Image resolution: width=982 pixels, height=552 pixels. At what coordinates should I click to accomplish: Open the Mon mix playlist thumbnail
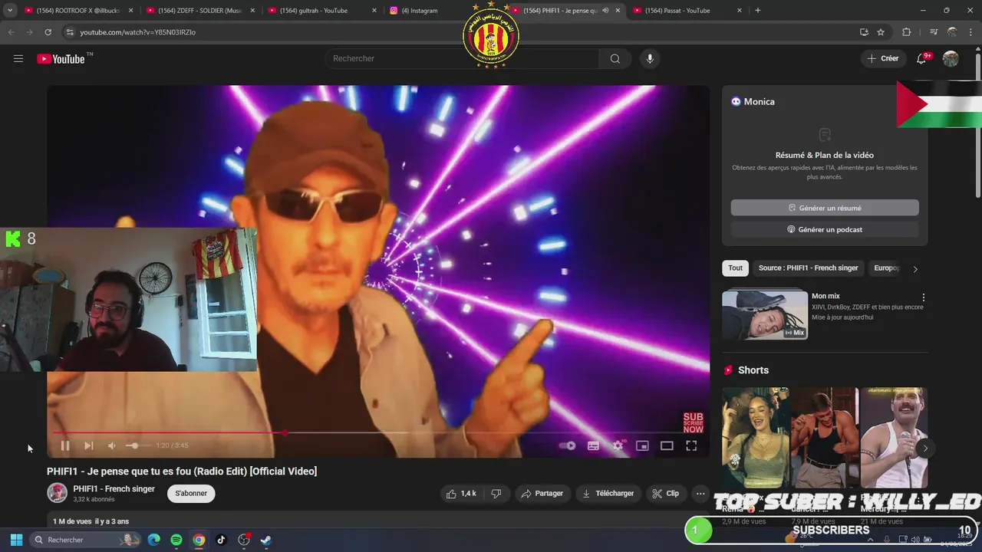click(x=765, y=315)
